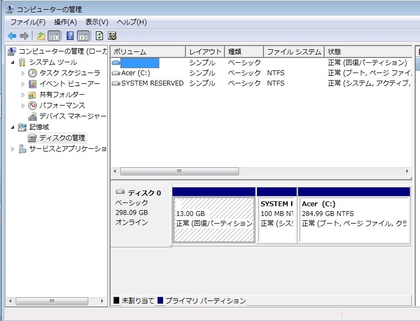Click the Up one level folder icon

pyautogui.click(x=41, y=36)
